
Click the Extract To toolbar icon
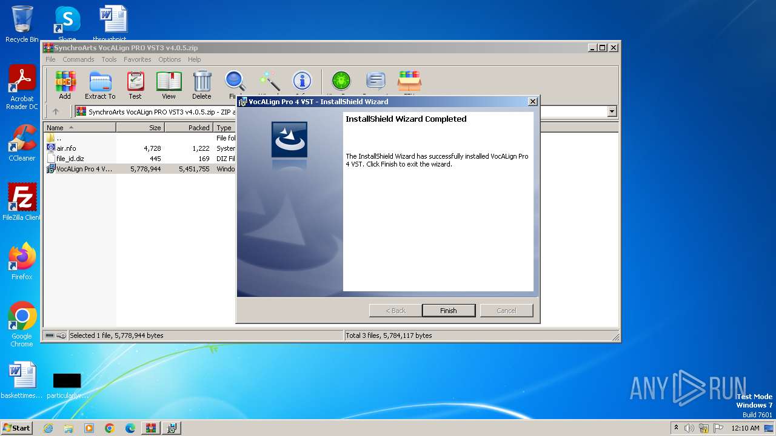(100, 85)
